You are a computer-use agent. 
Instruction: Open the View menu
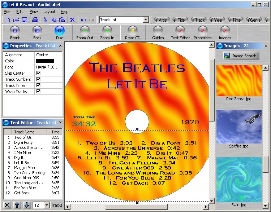point(34,12)
